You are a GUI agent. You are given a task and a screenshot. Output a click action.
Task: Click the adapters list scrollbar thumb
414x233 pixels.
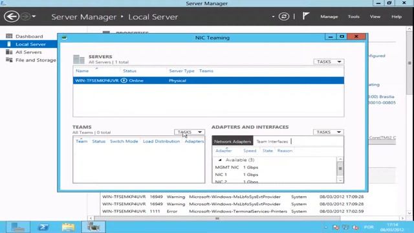340,168
